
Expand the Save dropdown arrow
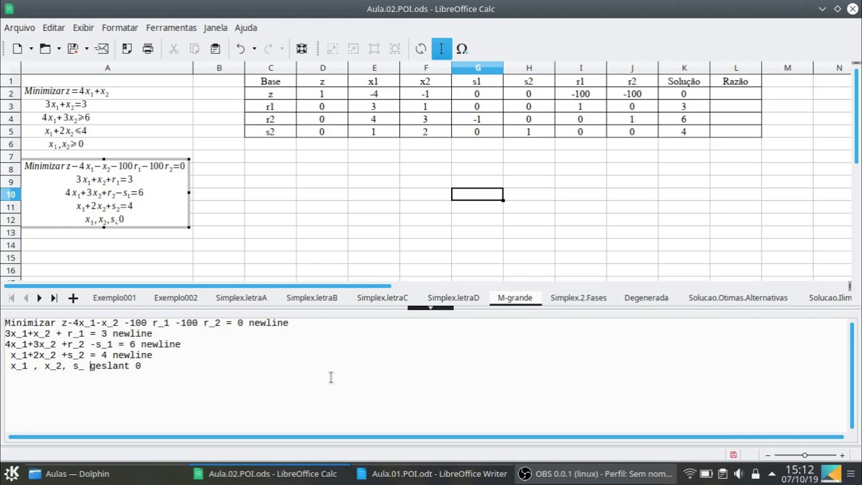tap(86, 48)
